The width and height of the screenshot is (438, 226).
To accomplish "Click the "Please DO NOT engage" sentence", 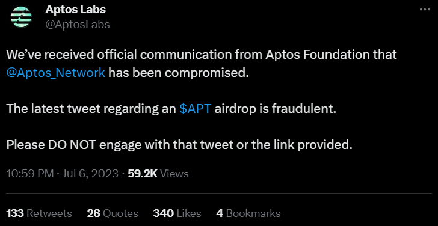I will click(x=179, y=145).
